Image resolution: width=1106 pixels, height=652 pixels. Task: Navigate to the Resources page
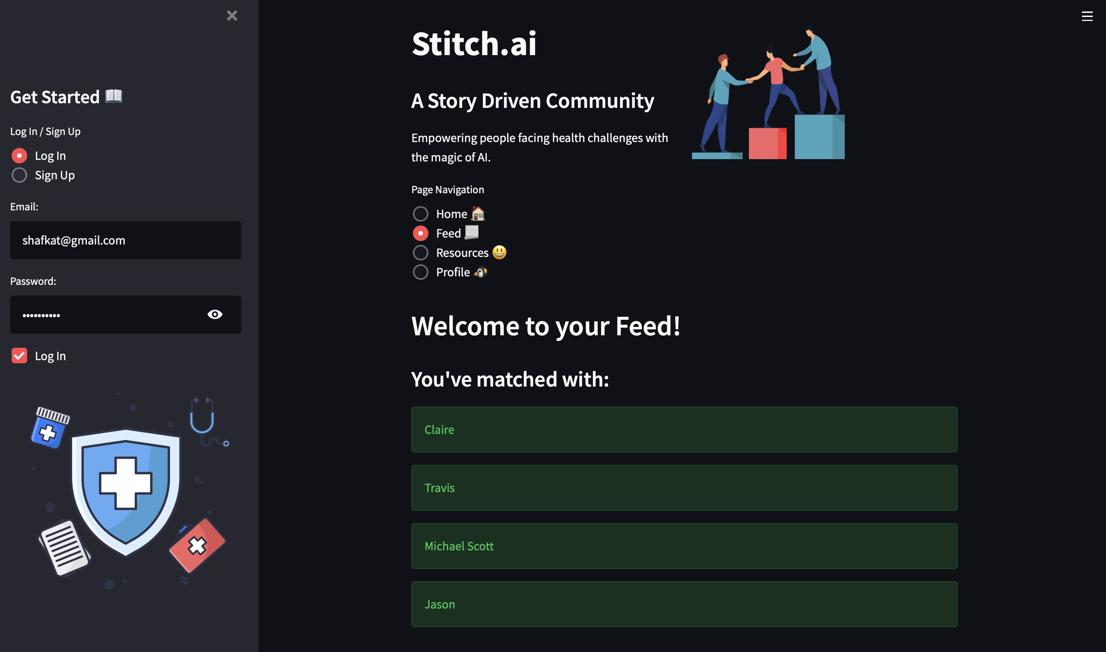pos(420,253)
